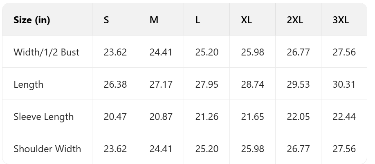Select Sleeve Length value 20.87 for M

click(161, 117)
